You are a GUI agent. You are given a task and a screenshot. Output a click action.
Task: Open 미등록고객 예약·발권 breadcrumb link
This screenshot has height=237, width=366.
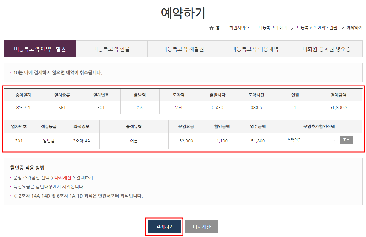click(316, 27)
